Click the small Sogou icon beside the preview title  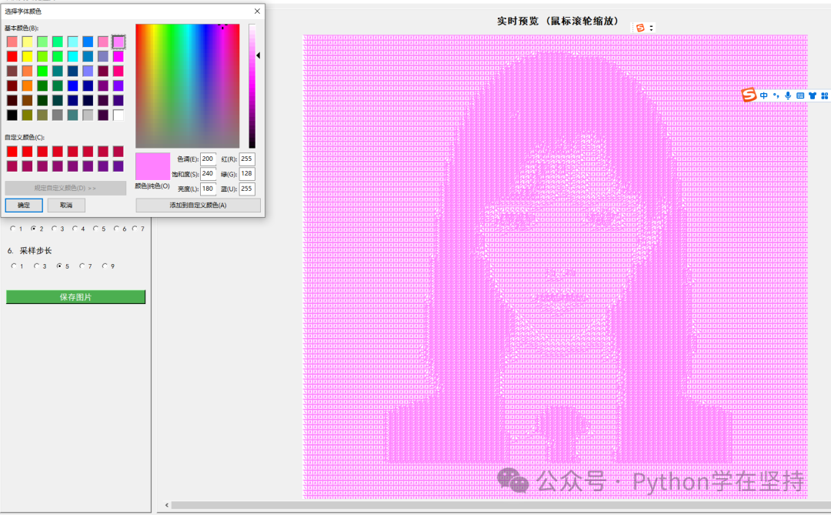(640, 28)
